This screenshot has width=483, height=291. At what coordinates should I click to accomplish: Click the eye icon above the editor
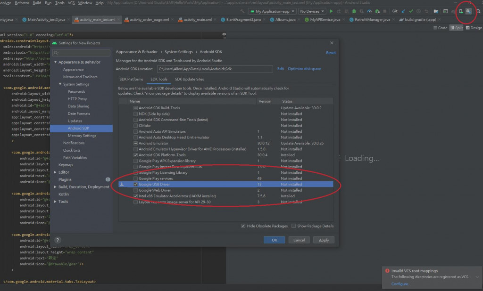point(224,34)
